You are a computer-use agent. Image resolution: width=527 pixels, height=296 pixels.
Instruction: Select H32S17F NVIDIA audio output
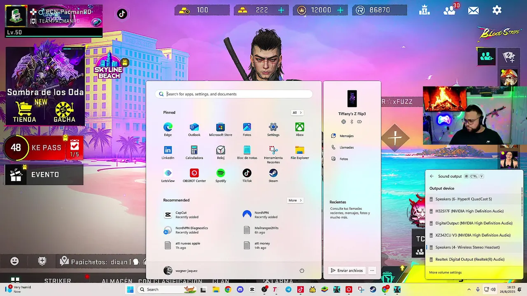tap(474, 211)
